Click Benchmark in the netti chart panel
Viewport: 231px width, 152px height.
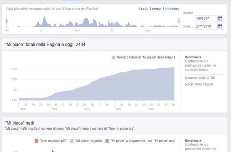[193, 140]
